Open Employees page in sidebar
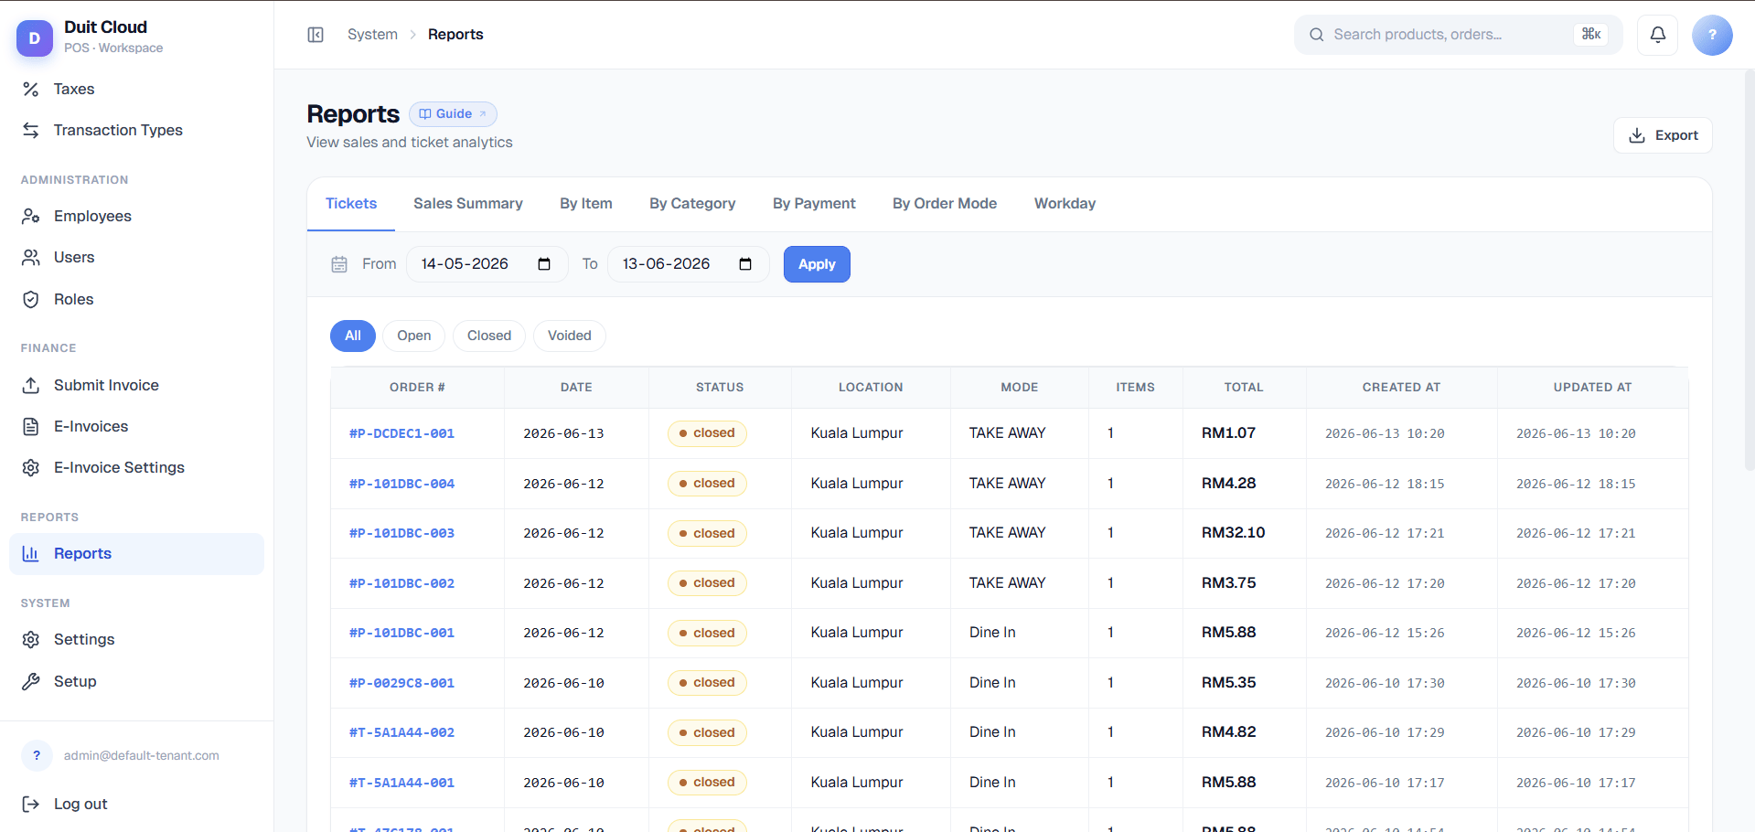The width and height of the screenshot is (1755, 832). (x=137, y=216)
